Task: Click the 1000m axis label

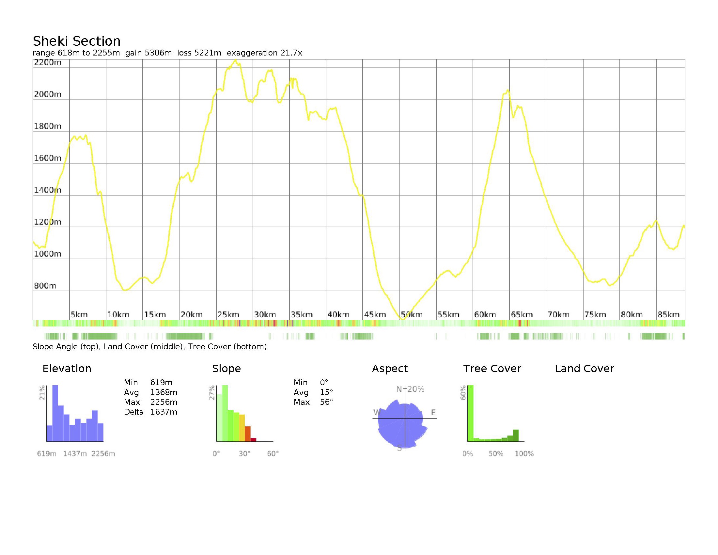Action: point(48,254)
